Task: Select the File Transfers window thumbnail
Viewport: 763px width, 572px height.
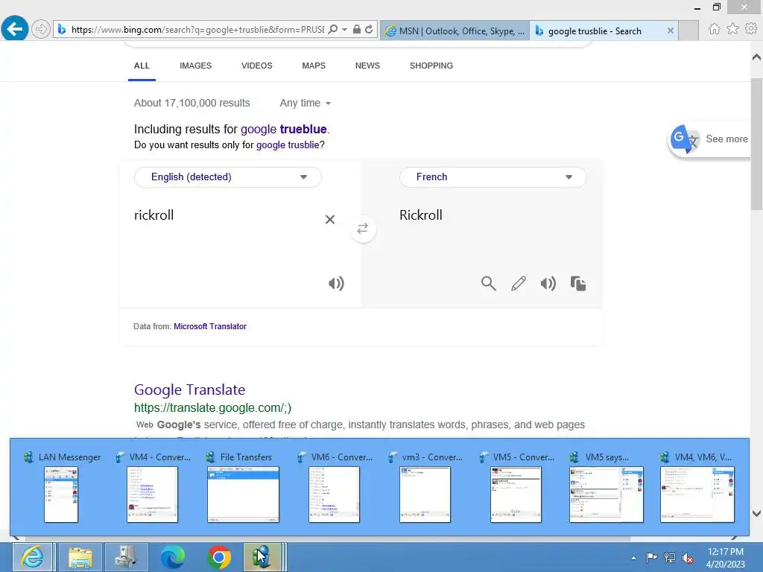Action: click(244, 488)
